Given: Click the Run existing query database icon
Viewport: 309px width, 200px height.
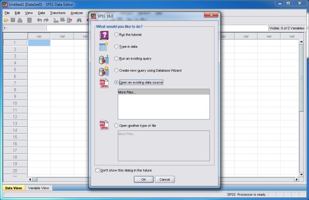Looking at the screenshot, I should 104,60.
